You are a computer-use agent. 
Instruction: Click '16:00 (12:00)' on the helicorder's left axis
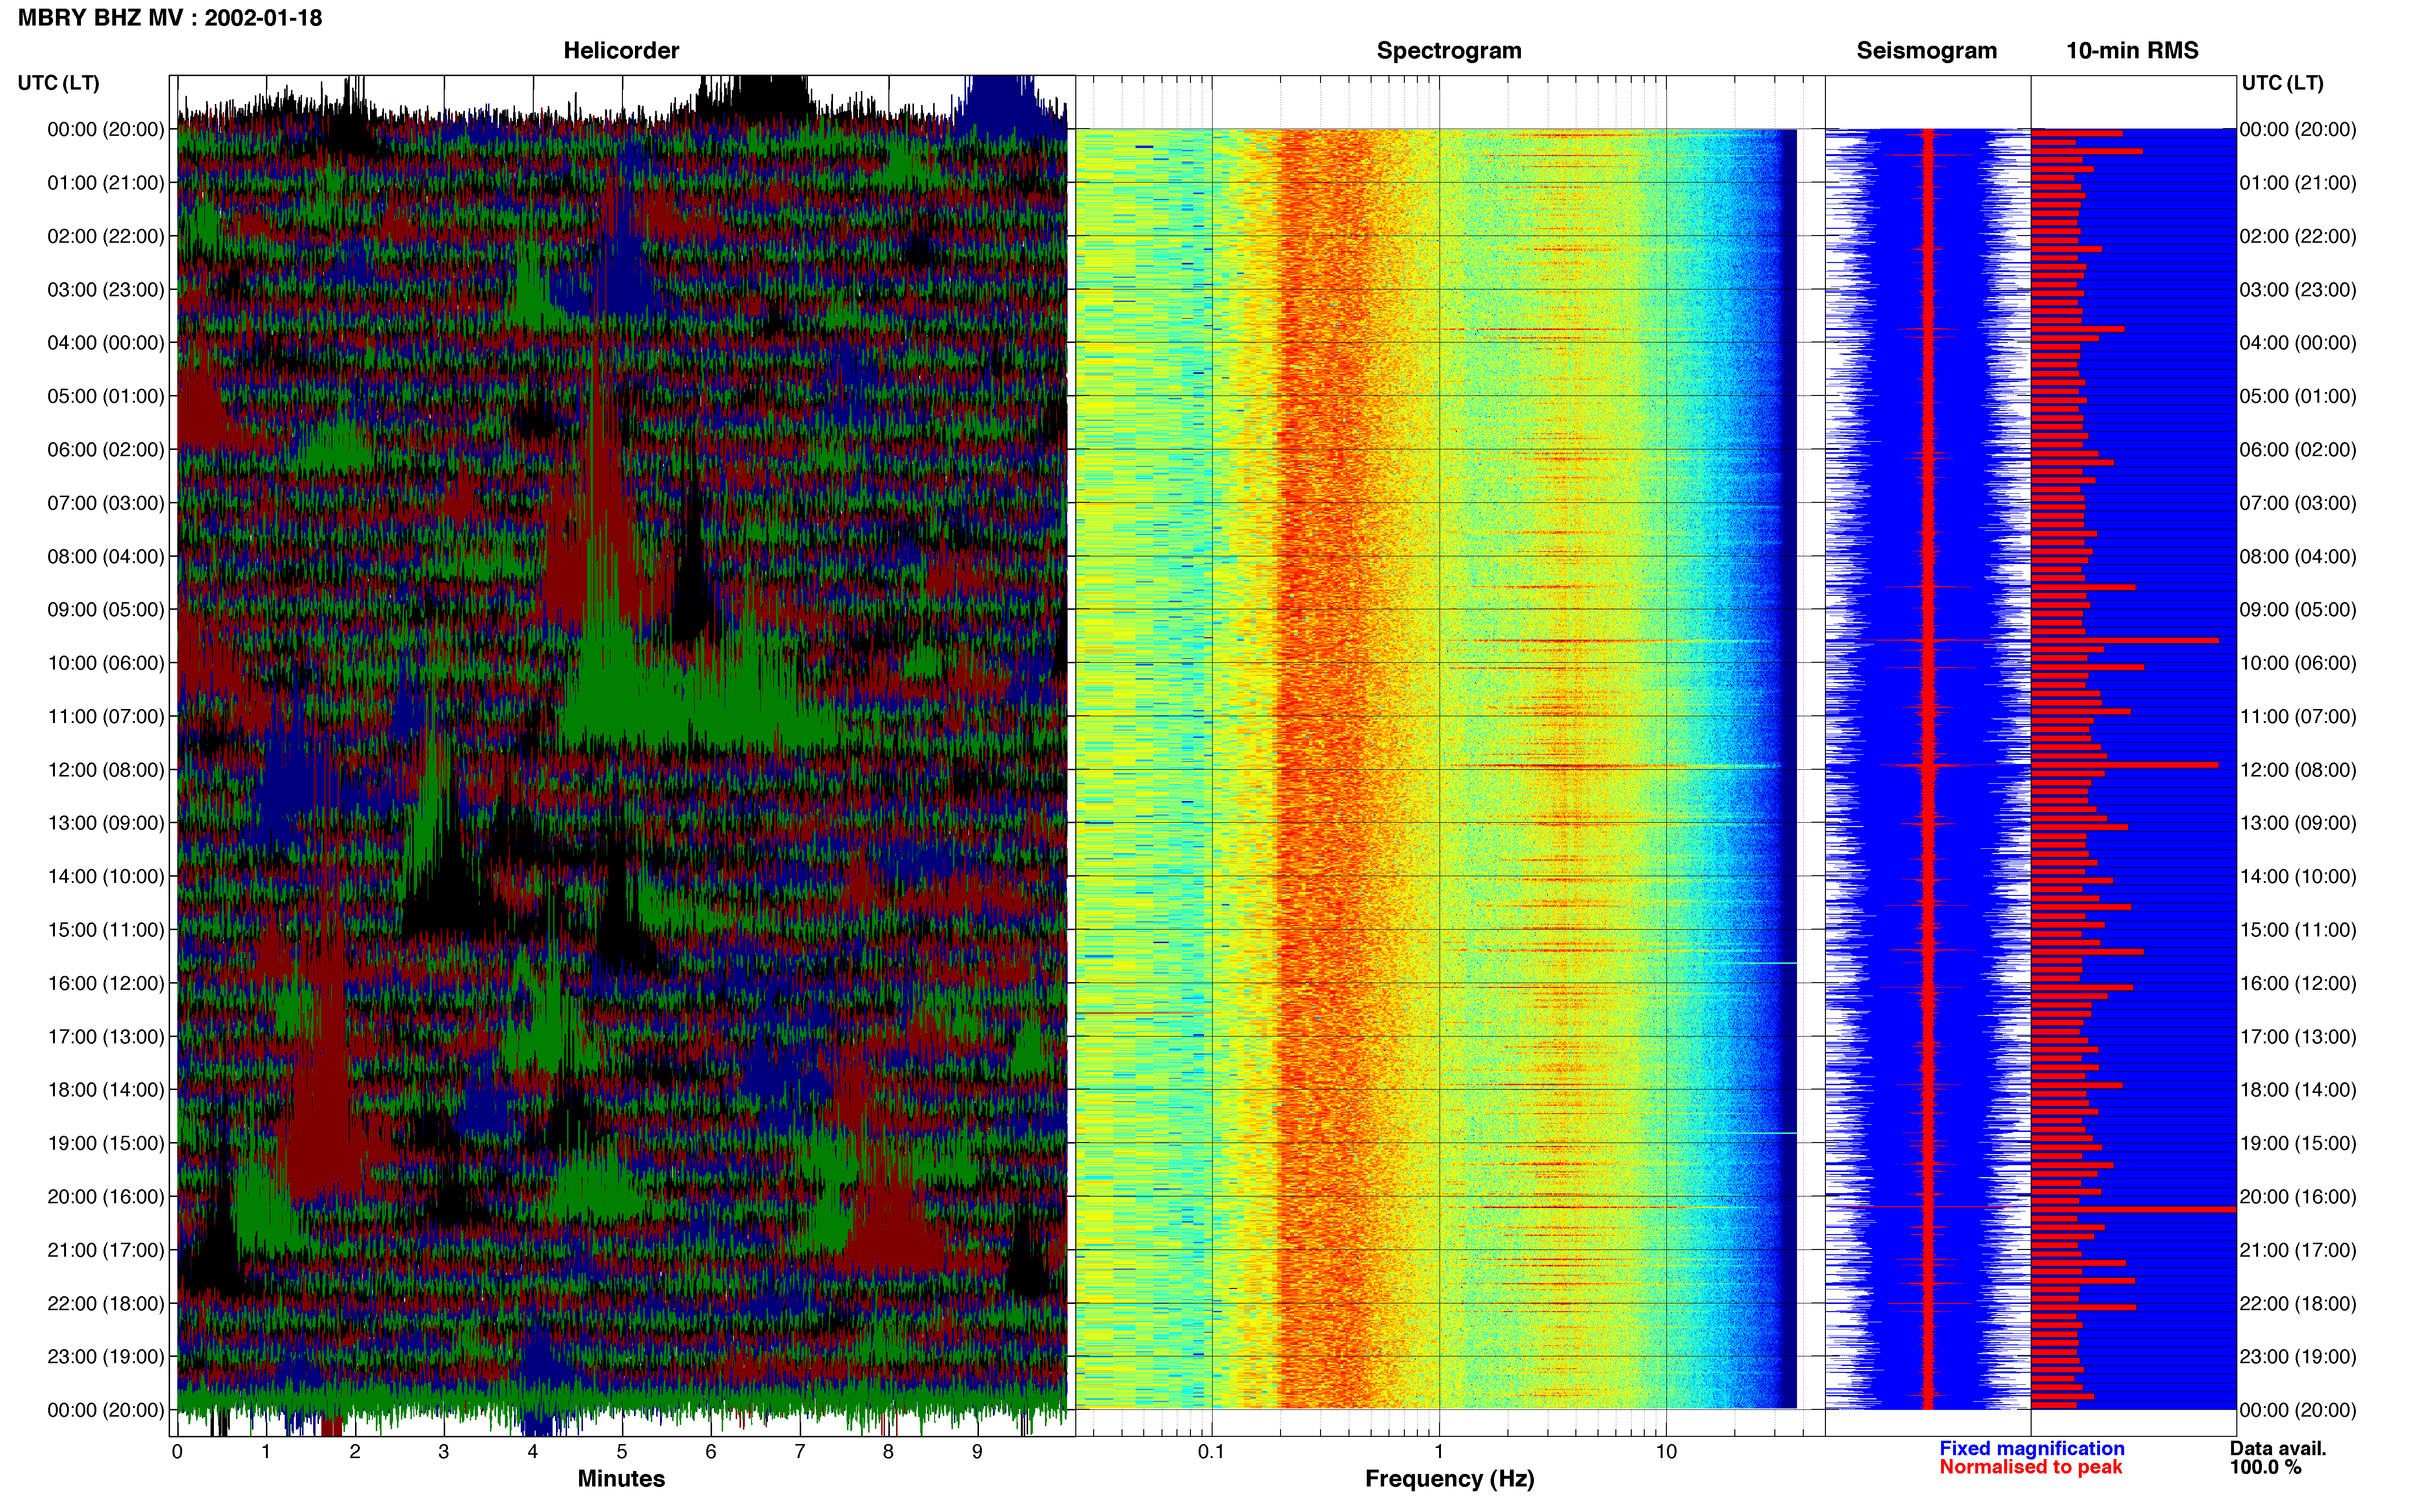106,983
